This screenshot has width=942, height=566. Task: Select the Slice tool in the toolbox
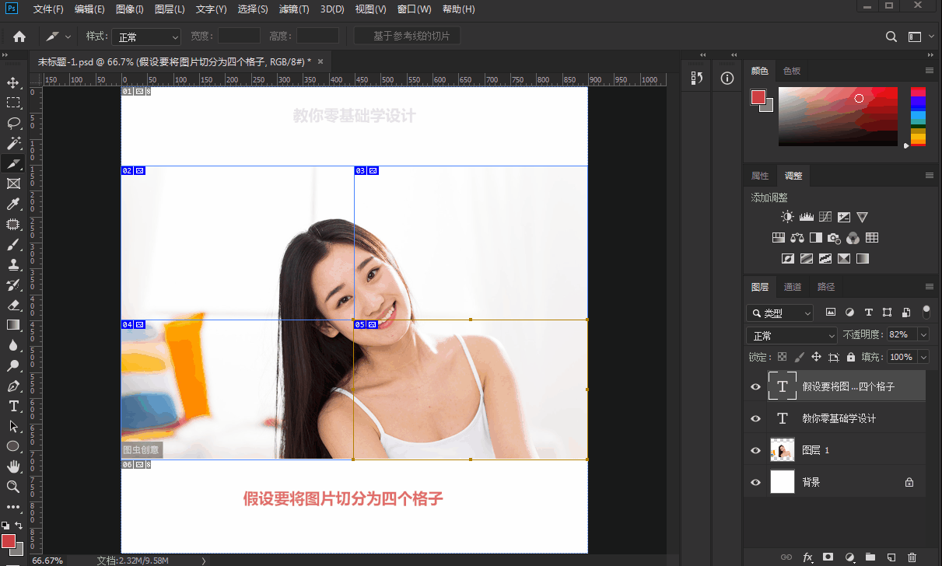(x=13, y=163)
